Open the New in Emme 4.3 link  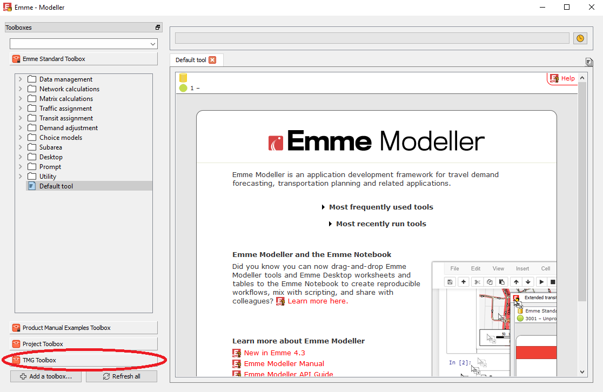pyautogui.click(x=274, y=353)
